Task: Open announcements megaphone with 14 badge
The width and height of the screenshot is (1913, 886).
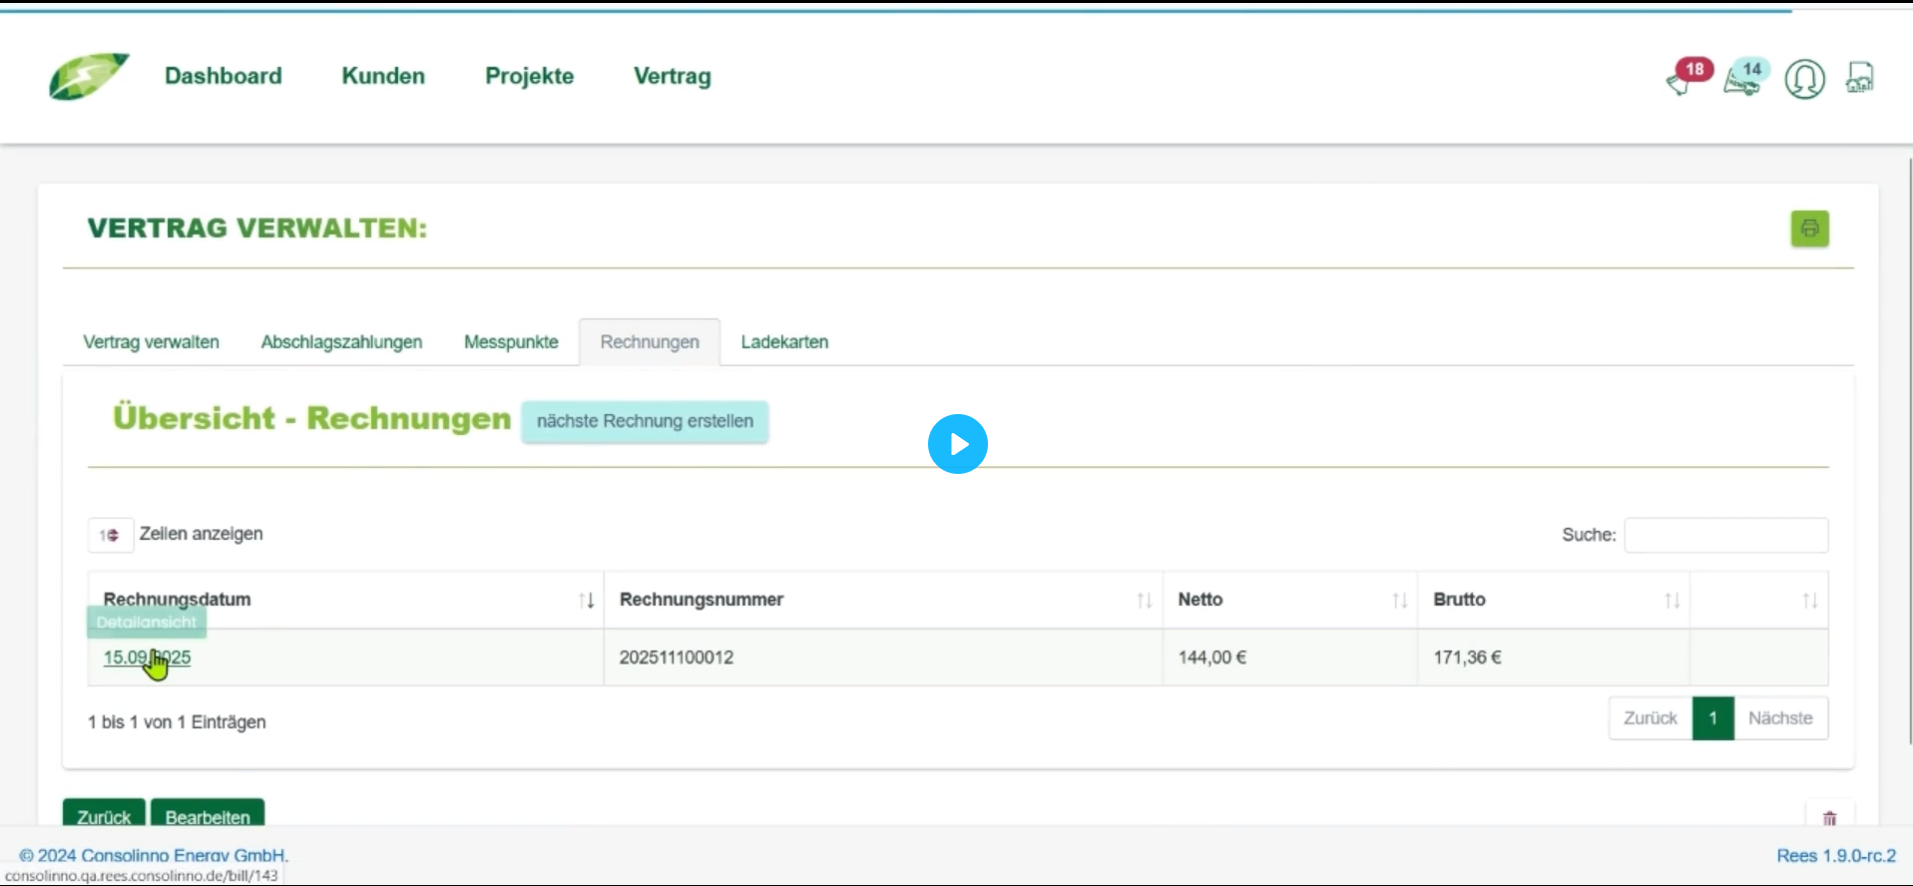Action: click(1744, 78)
